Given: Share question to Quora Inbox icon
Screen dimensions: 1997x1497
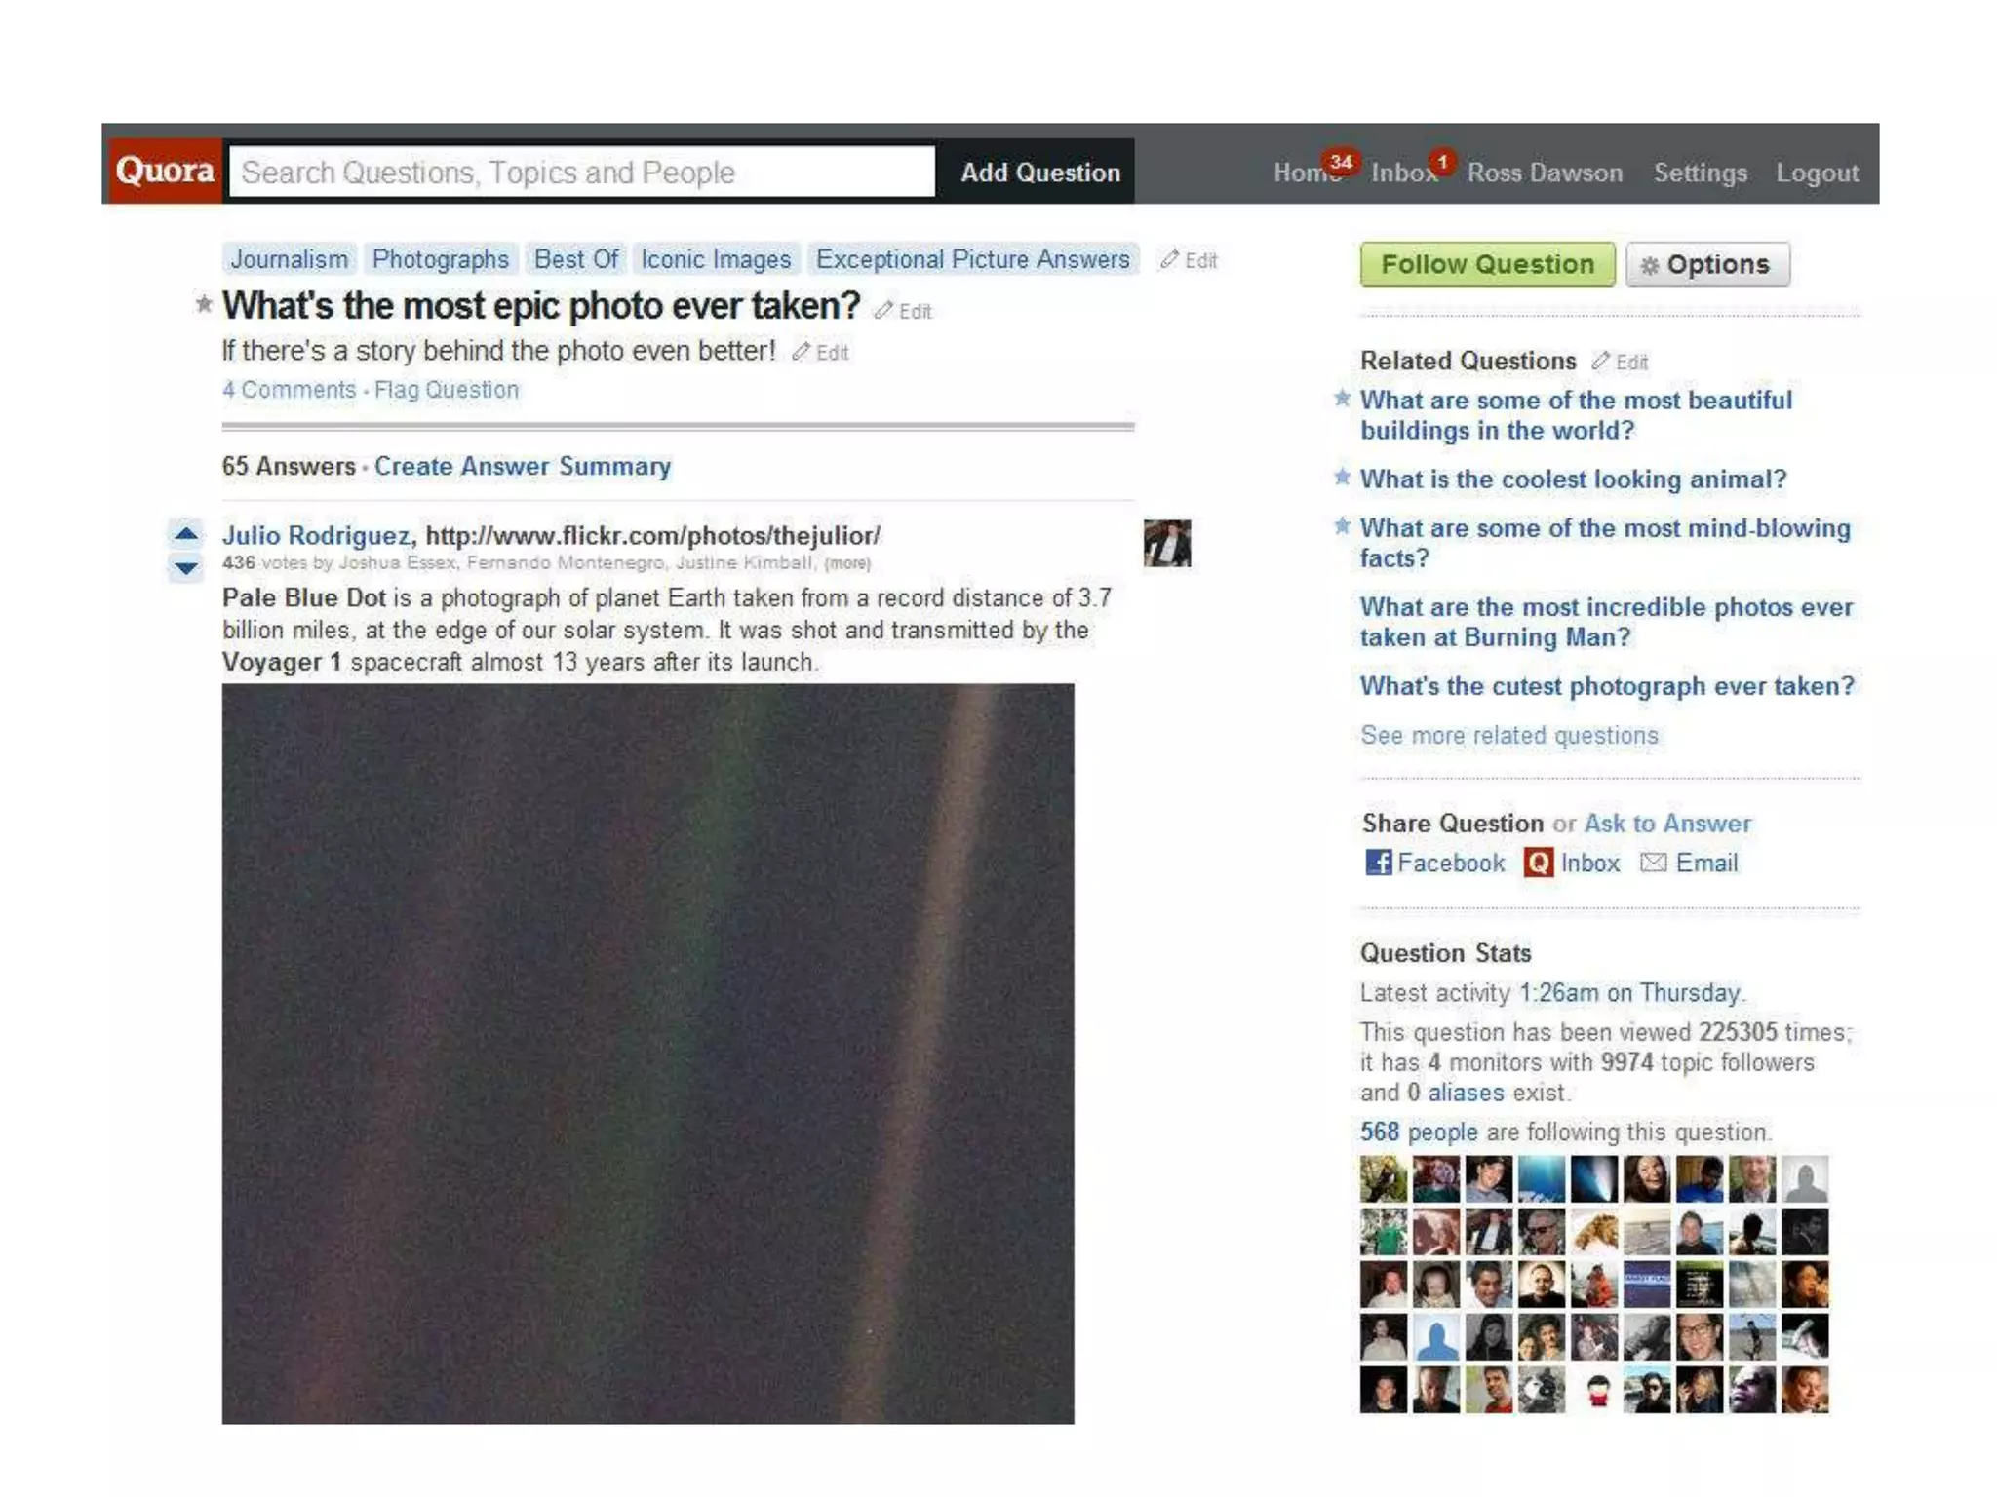Looking at the screenshot, I should click(1538, 863).
